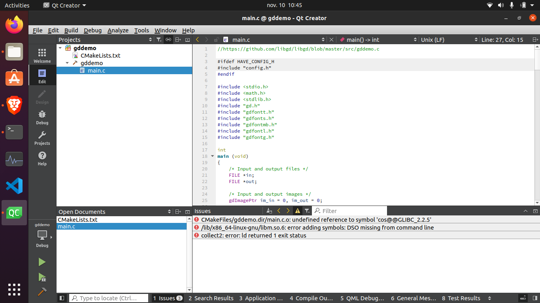This screenshot has width=540, height=303.
Task: Change line ending Unix (LF) dropdown
Action: click(x=449, y=39)
